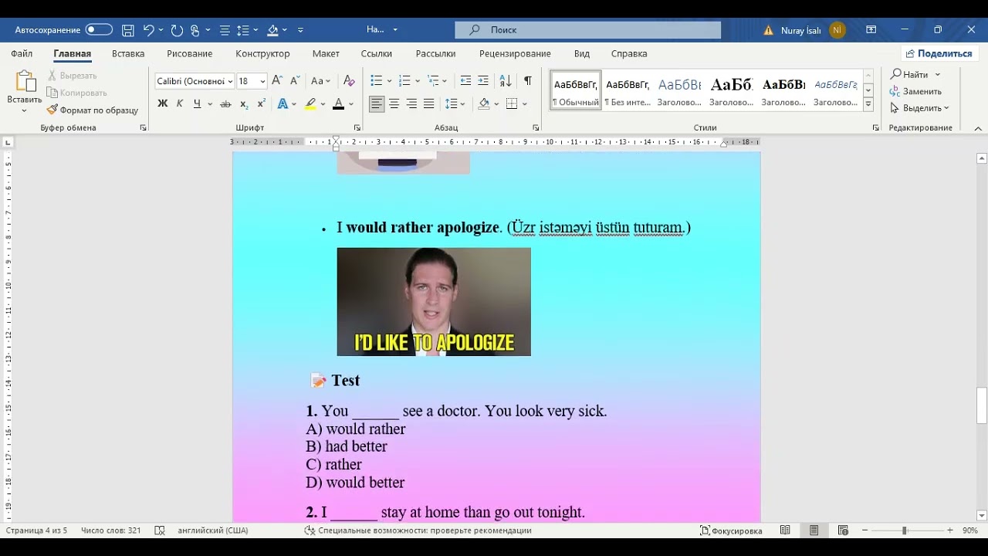Click the Фокусировка focus mode button
This screenshot has height=556, width=988.
731,531
